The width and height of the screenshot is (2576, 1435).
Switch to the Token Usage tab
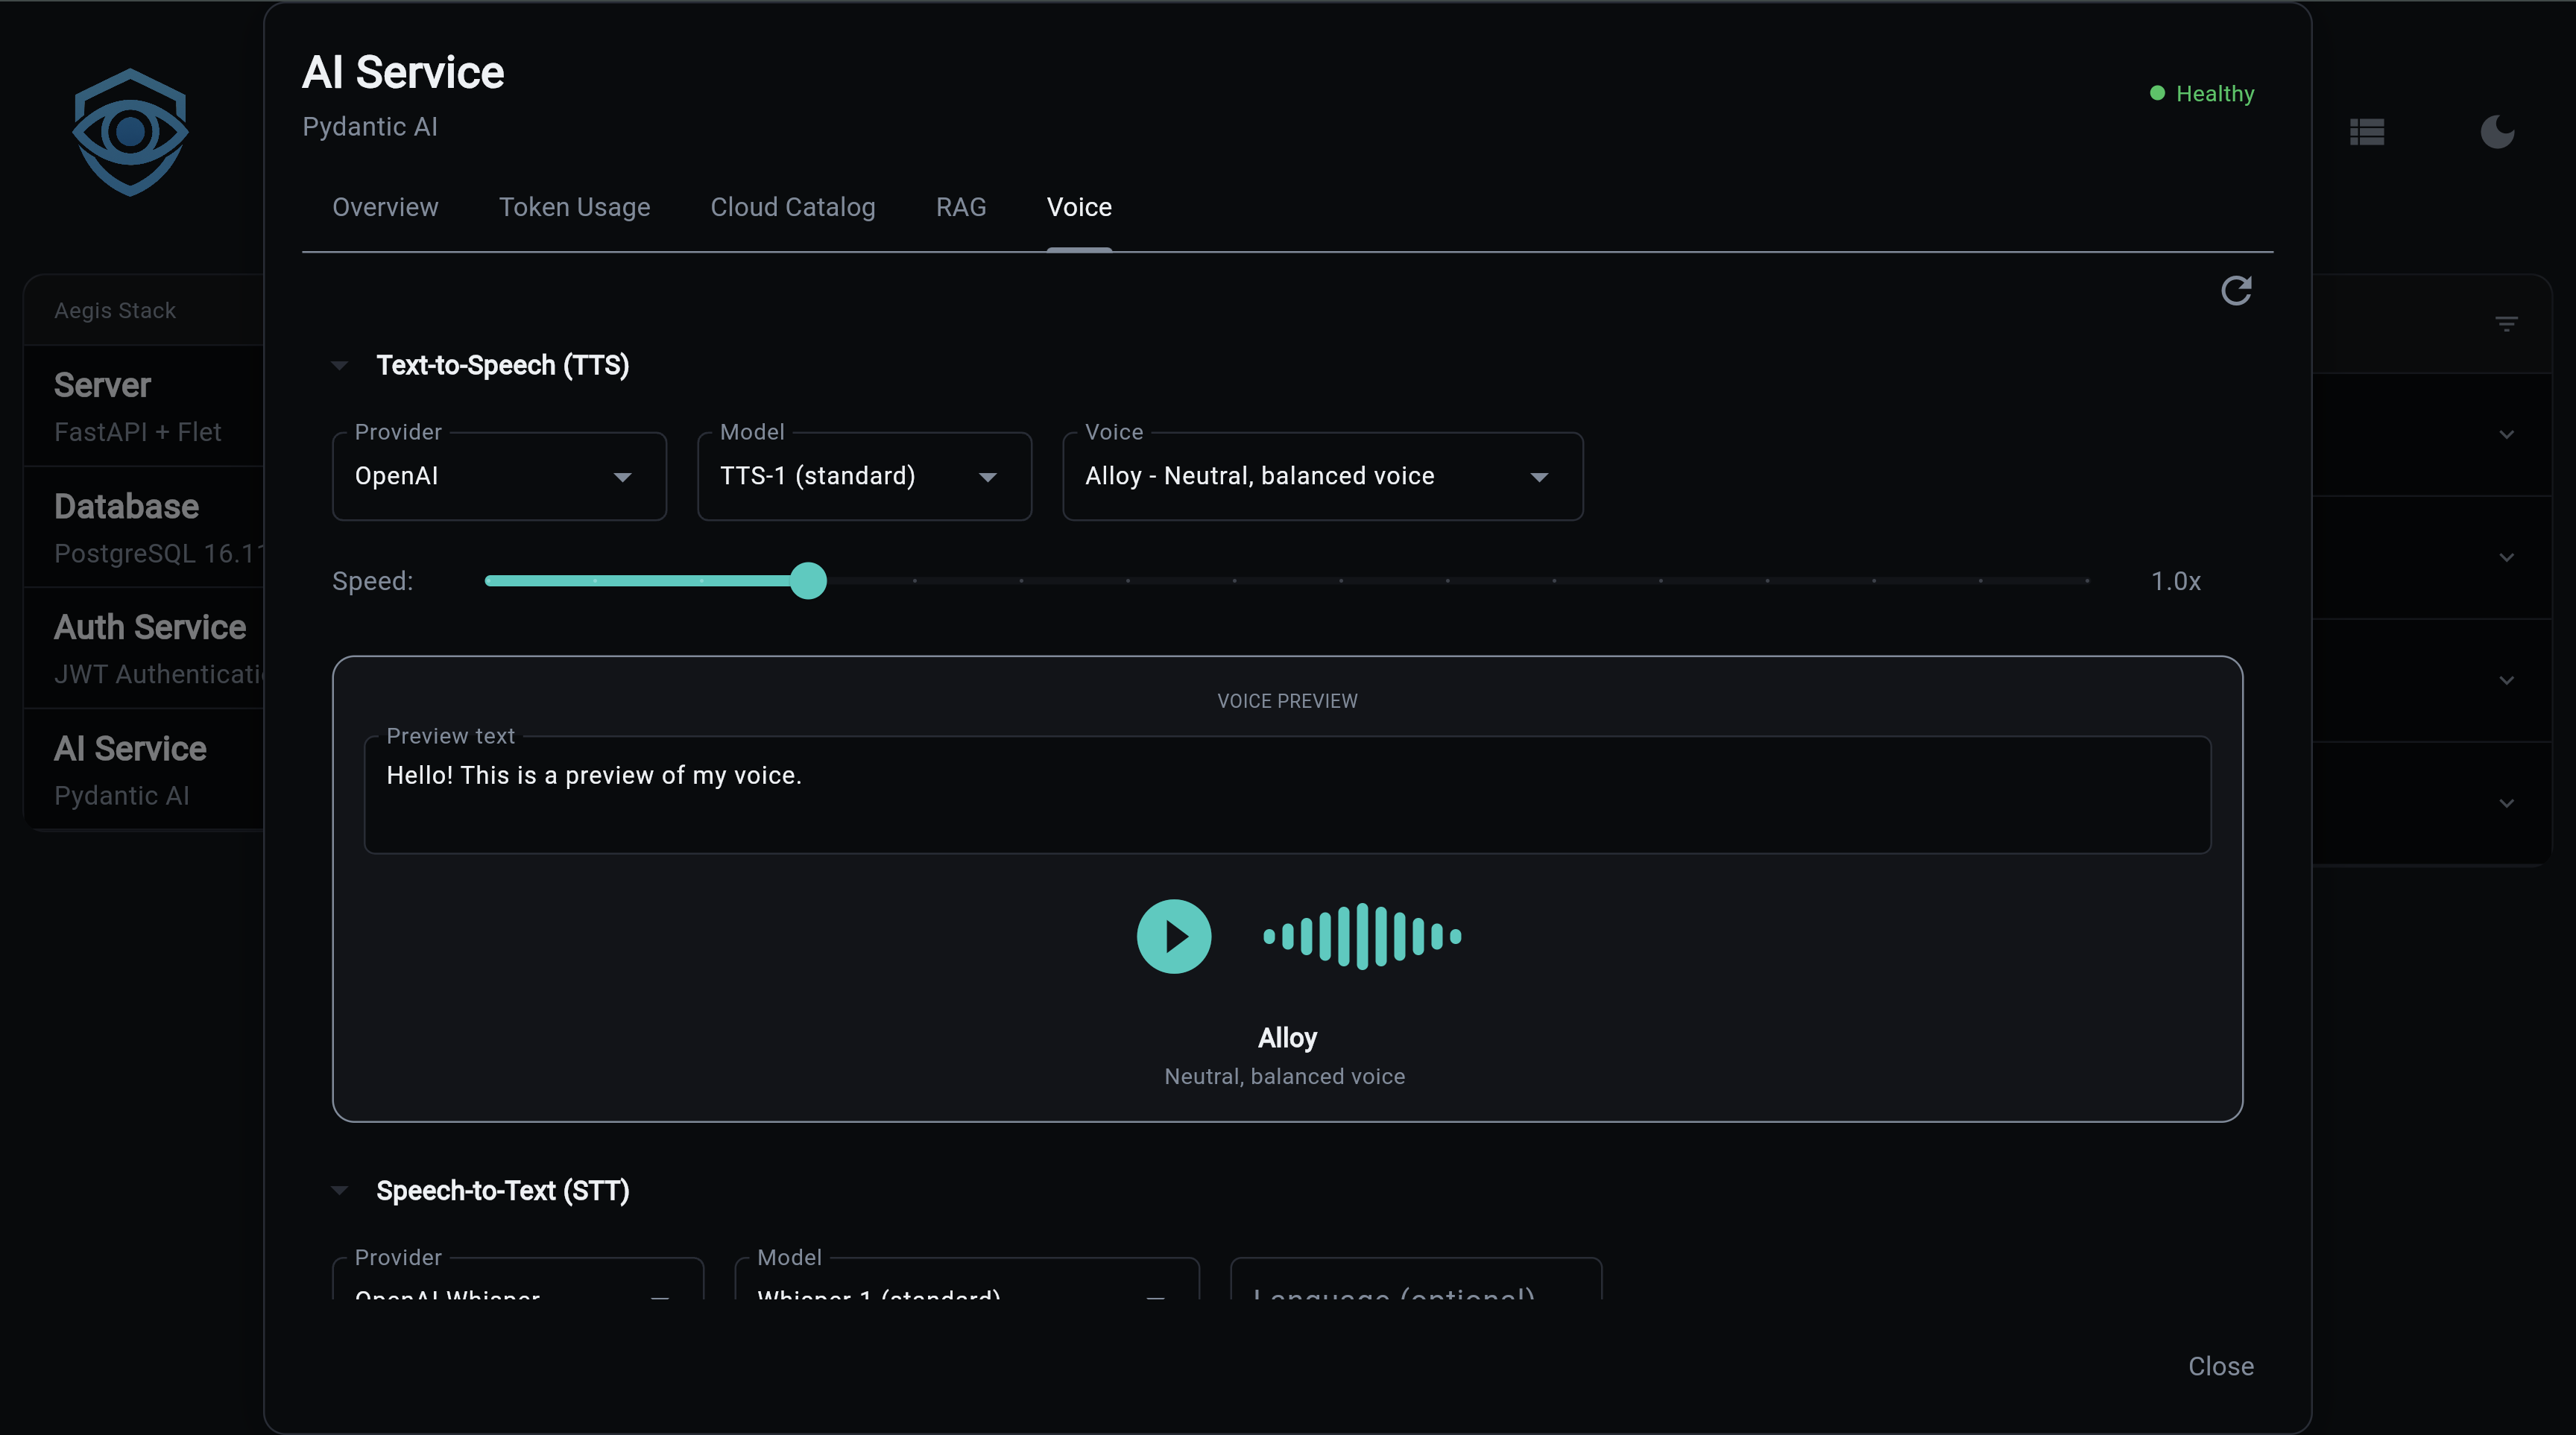pos(574,207)
